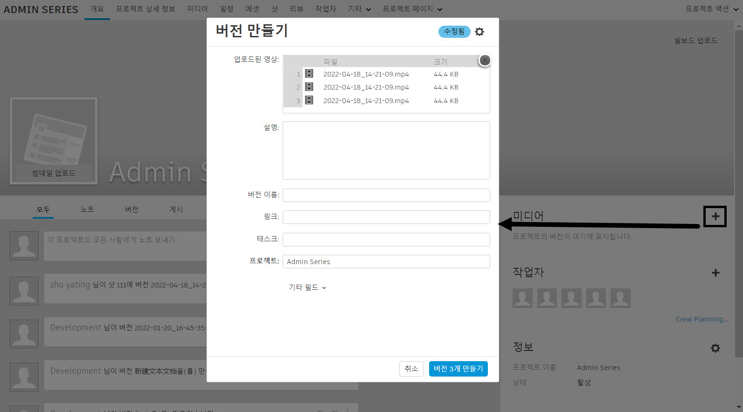Image resolution: width=743 pixels, height=412 pixels.
Task: Open the 리뷰 tab
Action: (297, 9)
